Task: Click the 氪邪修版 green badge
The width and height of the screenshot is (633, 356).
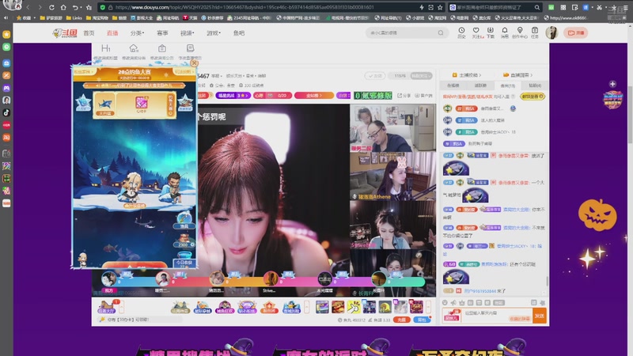Action: click(373, 96)
